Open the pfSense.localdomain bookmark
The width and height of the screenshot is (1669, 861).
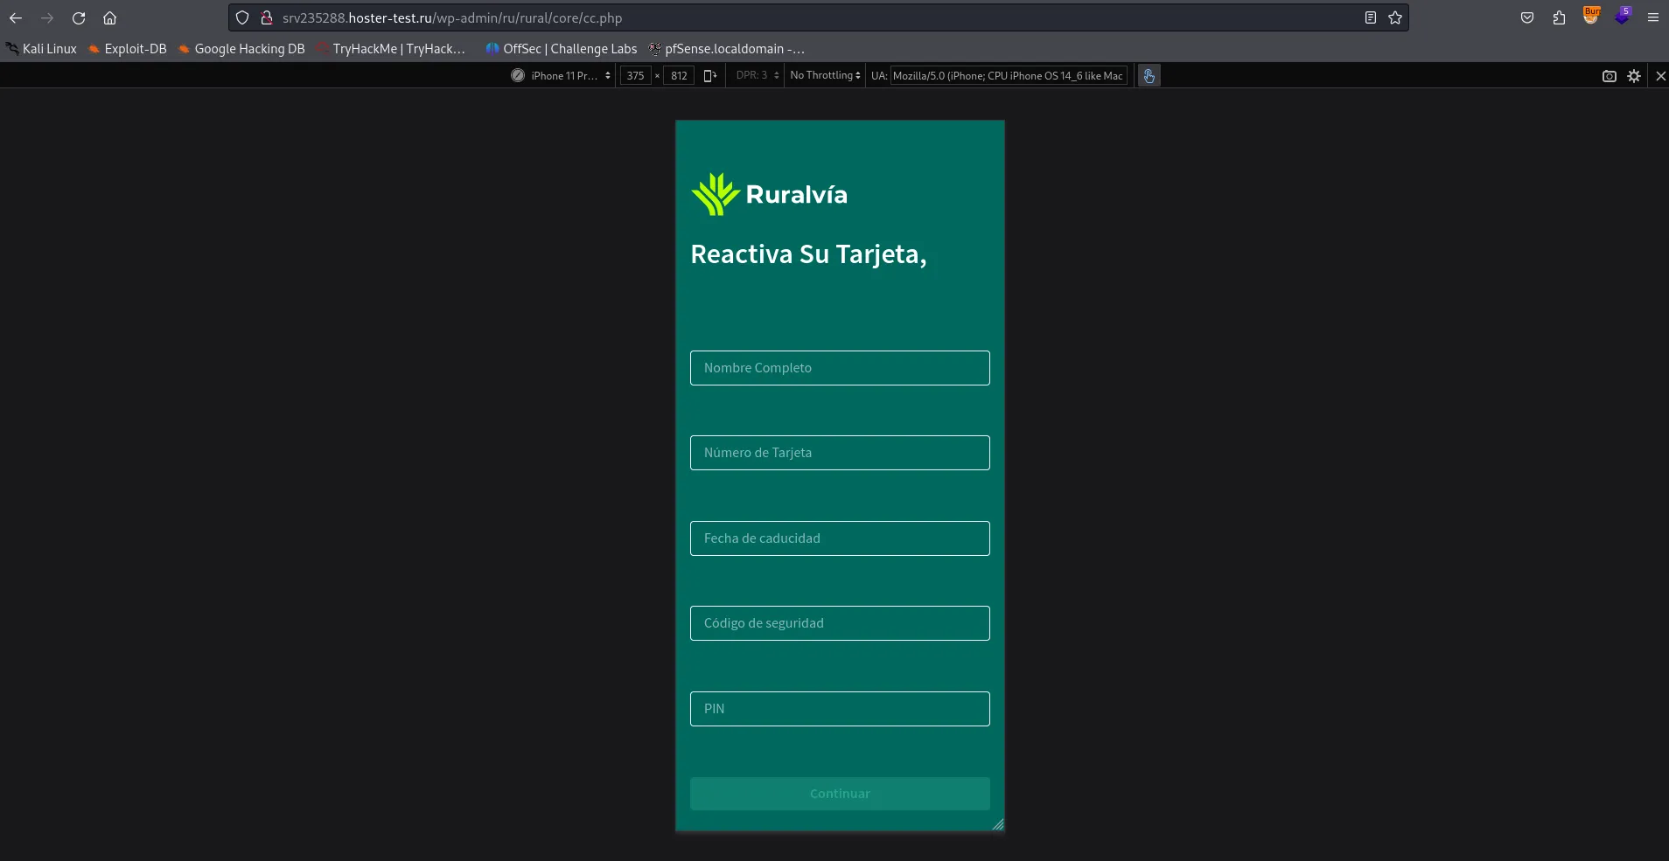726,49
